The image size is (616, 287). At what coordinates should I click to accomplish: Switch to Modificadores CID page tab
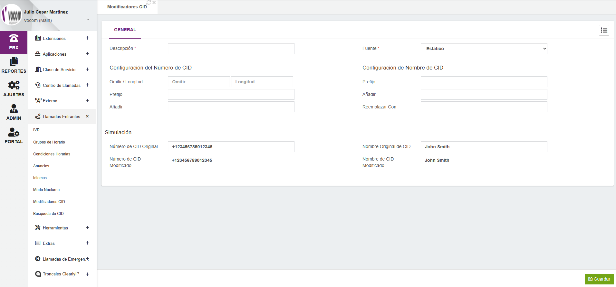127,7
